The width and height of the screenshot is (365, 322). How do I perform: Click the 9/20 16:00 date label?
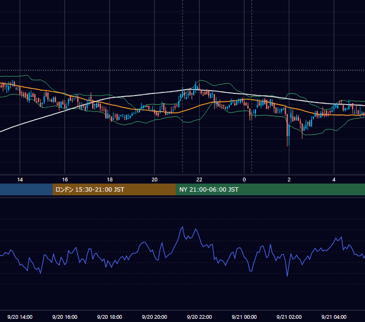click(x=65, y=317)
